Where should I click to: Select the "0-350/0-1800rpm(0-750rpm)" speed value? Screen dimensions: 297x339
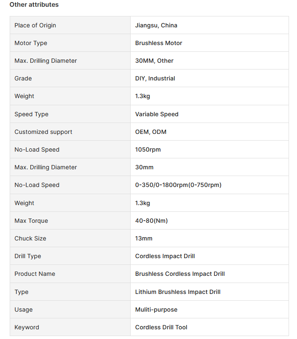pos(178,185)
